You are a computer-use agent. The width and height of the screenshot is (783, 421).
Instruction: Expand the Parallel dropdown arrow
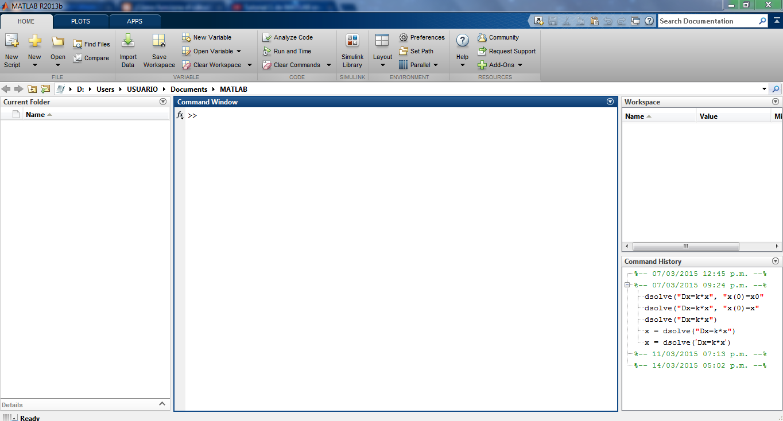[436, 65]
